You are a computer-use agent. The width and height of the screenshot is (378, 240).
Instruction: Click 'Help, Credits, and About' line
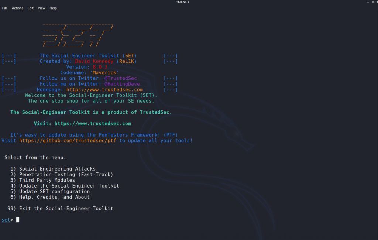[50, 197]
